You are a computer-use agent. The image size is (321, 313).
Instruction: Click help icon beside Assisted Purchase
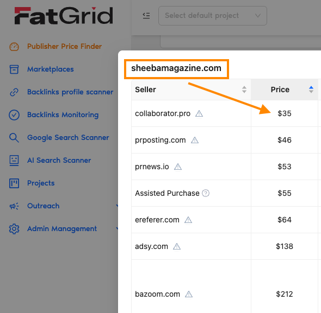(x=206, y=193)
